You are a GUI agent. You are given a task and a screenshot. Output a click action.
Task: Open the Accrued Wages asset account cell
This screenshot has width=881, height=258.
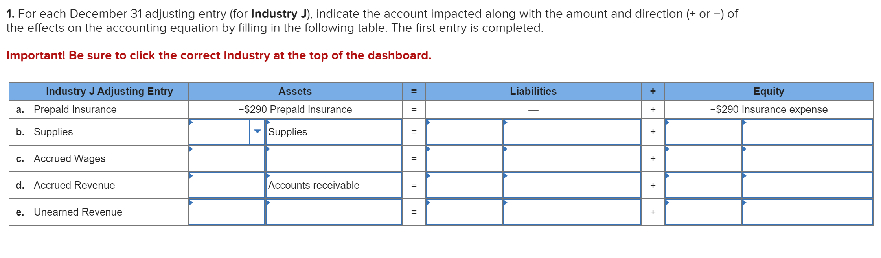coord(333,158)
